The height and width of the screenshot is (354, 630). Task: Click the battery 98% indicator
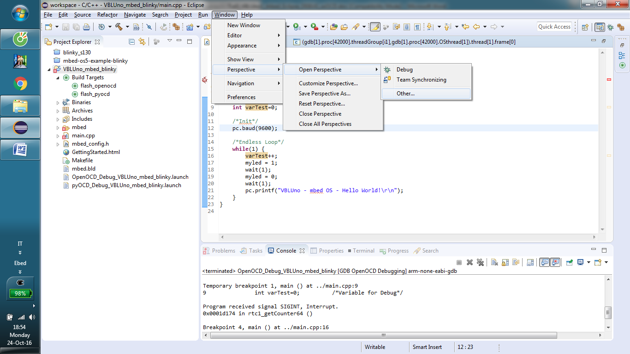[20, 293]
